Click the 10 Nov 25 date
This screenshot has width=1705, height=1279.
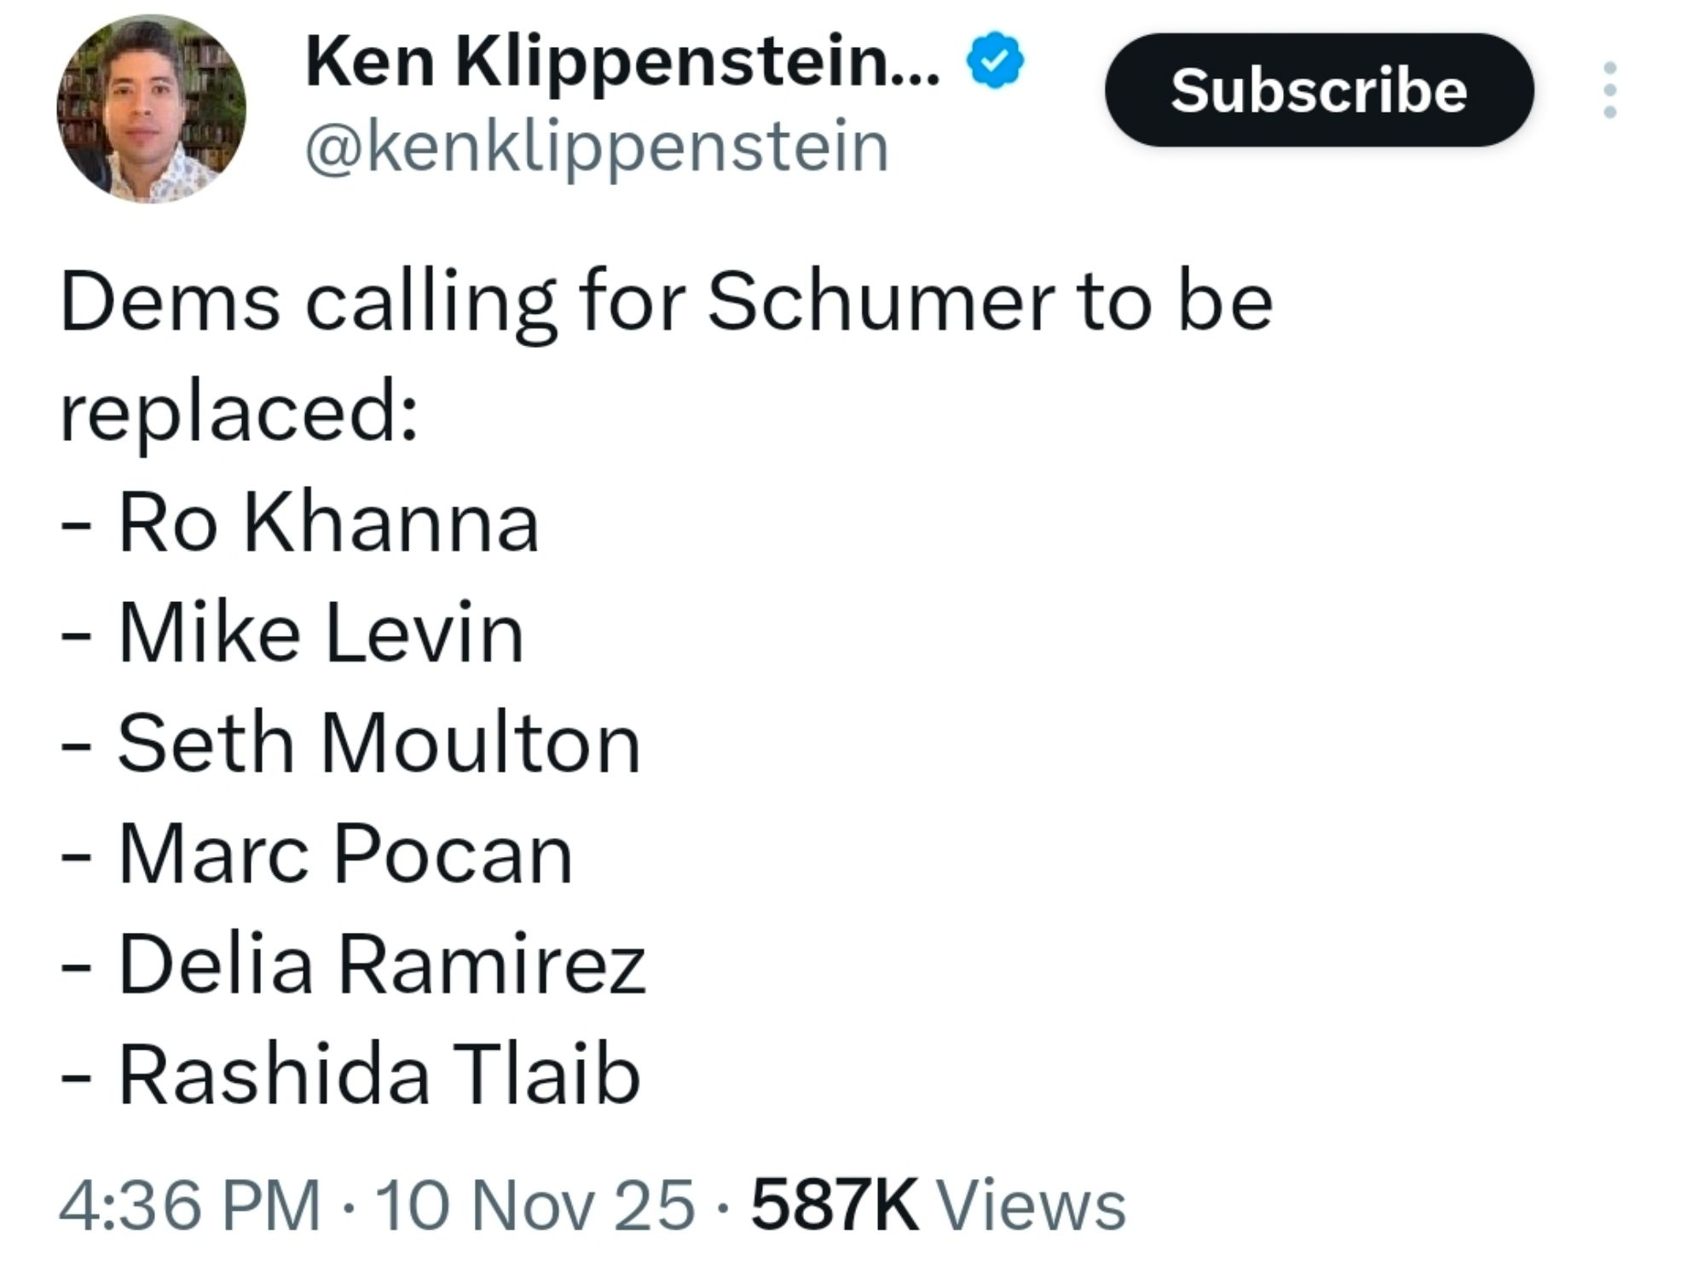coord(535,1205)
